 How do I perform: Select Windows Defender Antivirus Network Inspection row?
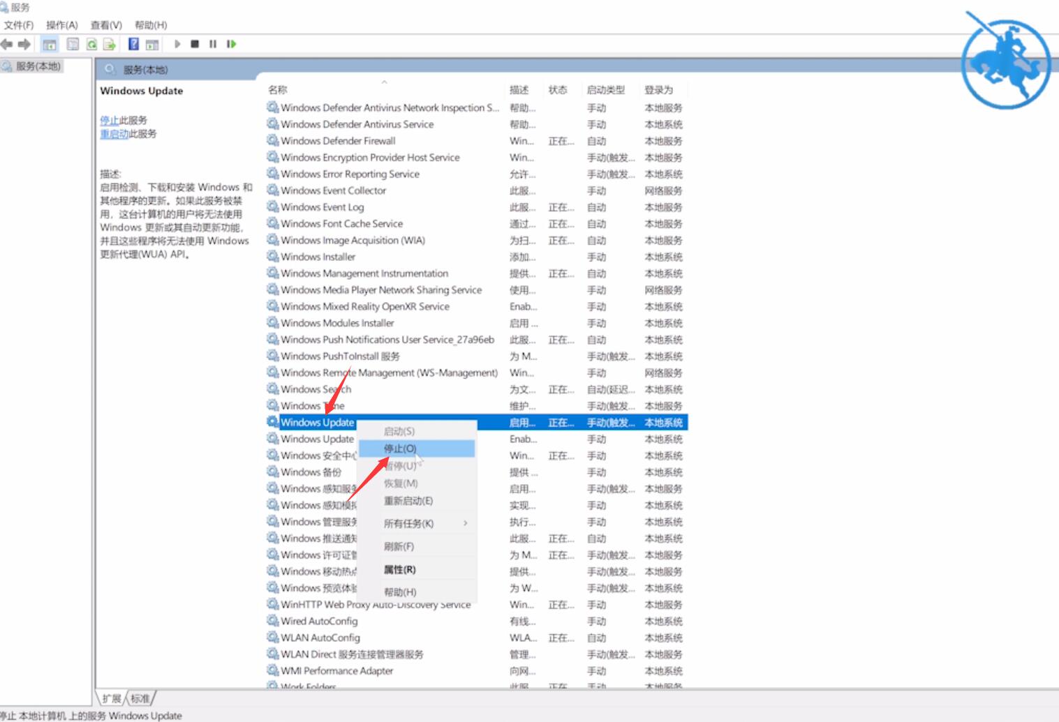[477, 107]
